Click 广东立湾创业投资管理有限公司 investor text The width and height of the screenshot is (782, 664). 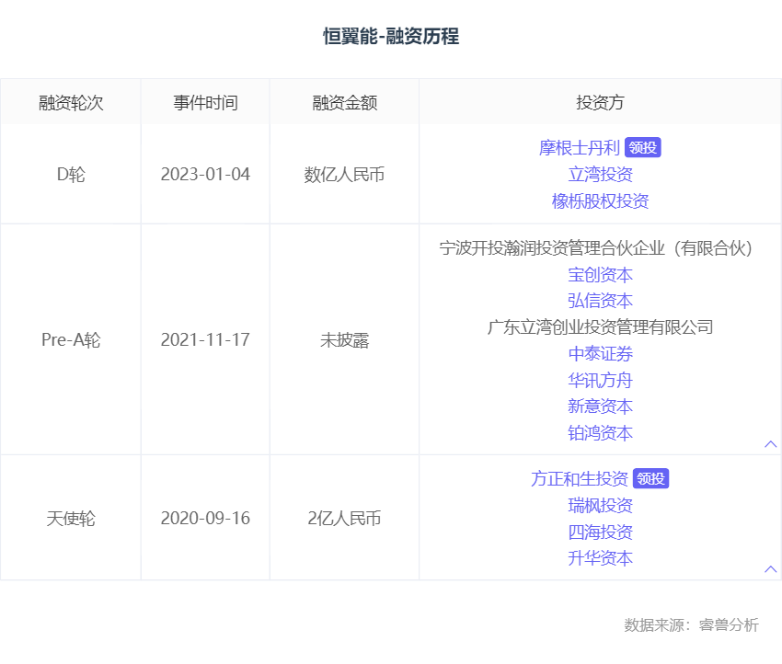(600, 327)
